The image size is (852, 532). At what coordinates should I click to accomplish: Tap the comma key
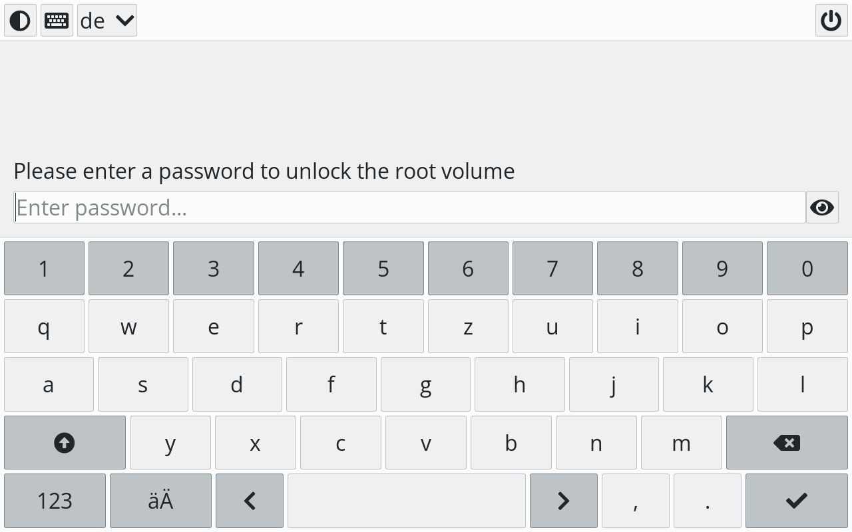[x=636, y=501]
